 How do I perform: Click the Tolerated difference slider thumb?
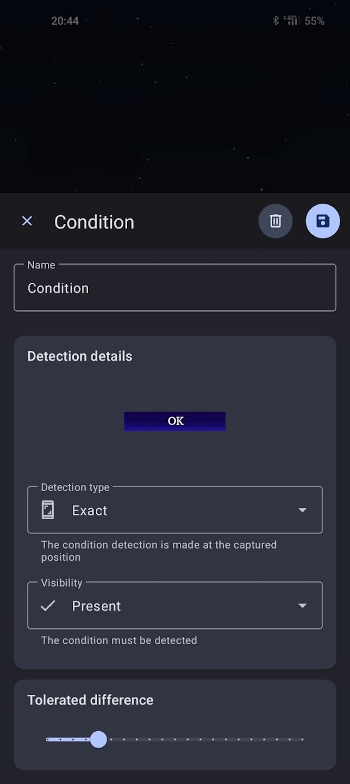pos(98,739)
